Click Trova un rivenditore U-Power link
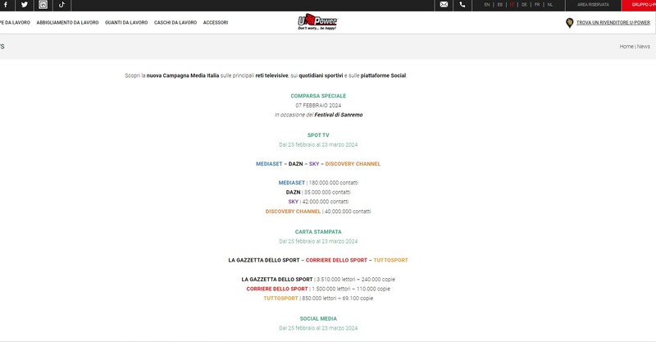Viewport: 656px width, 342px height. point(613,23)
